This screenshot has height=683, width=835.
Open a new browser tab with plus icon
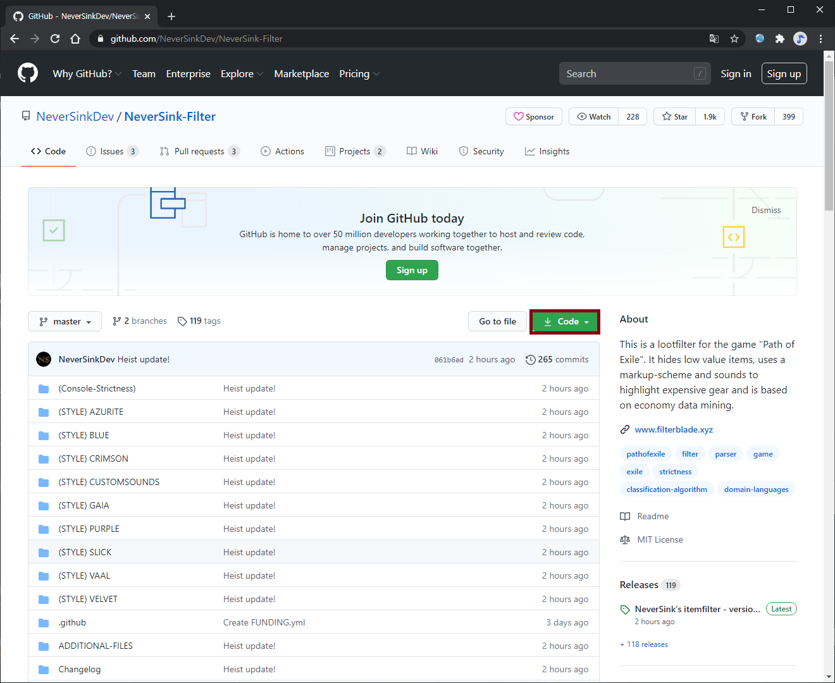coord(171,16)
